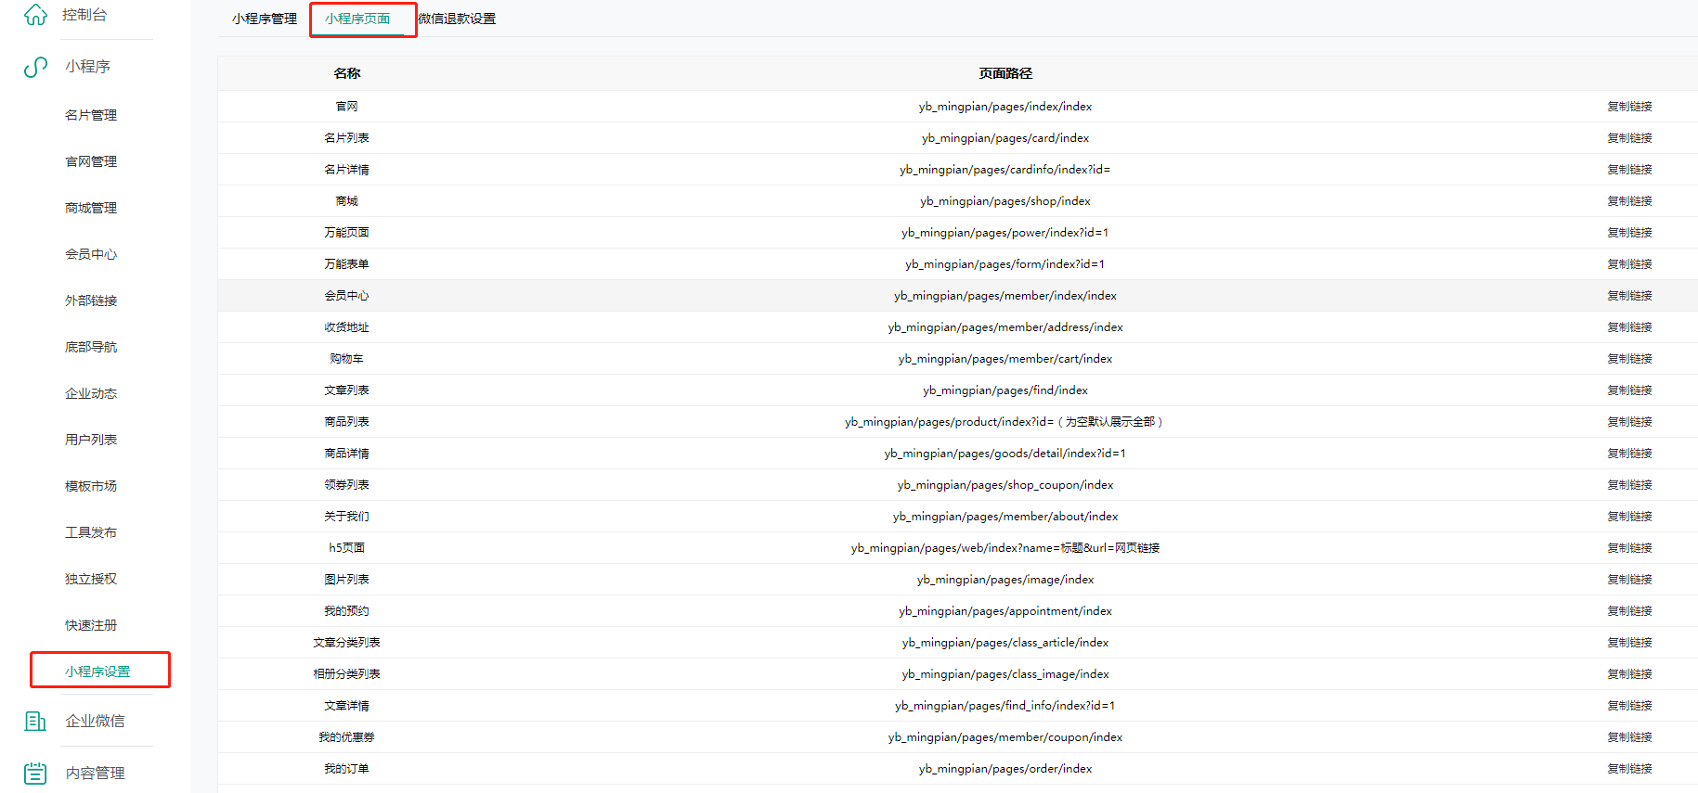Switch to the 小程序管理 tab
Viewport: 1698px width, 793px height.
(x=265, y=19)
